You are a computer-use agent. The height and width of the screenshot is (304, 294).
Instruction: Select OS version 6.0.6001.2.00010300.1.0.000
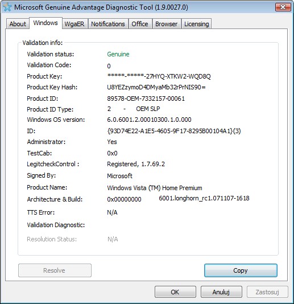149,120
